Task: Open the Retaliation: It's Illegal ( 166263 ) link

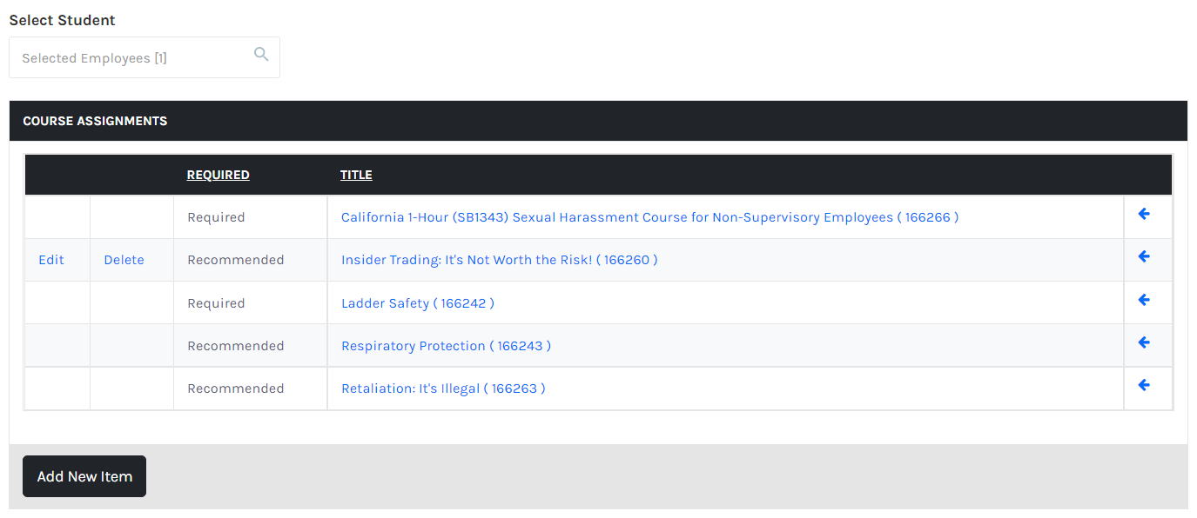Action: click(x=443, y=388)
